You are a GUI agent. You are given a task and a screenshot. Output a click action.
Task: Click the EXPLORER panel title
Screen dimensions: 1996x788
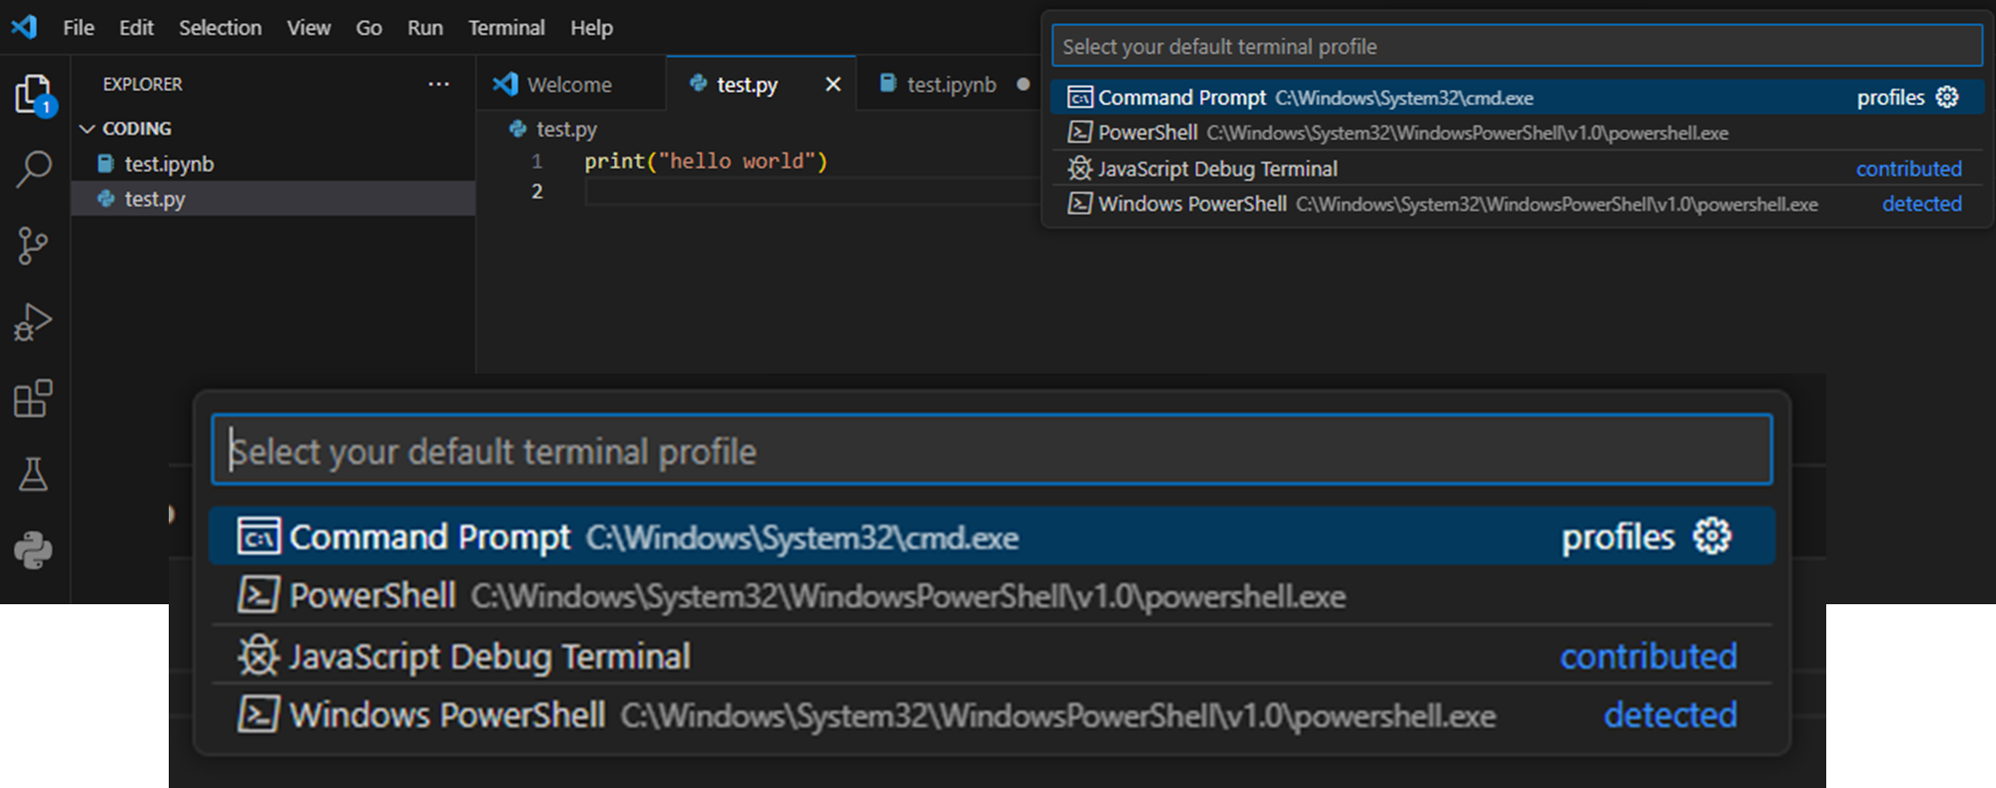pyautogui.click(x=143, y=84)
